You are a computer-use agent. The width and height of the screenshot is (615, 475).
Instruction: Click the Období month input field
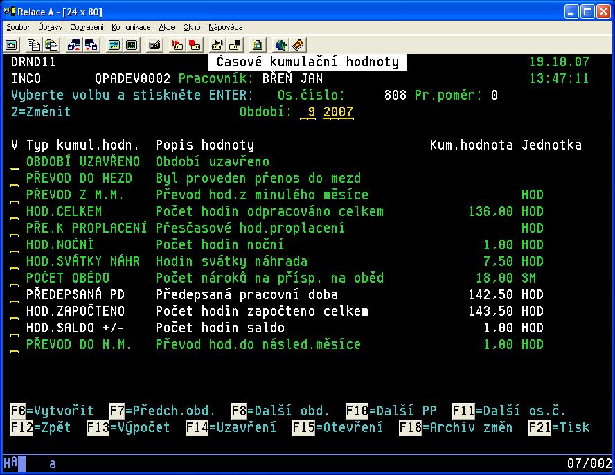coord(307,112)
